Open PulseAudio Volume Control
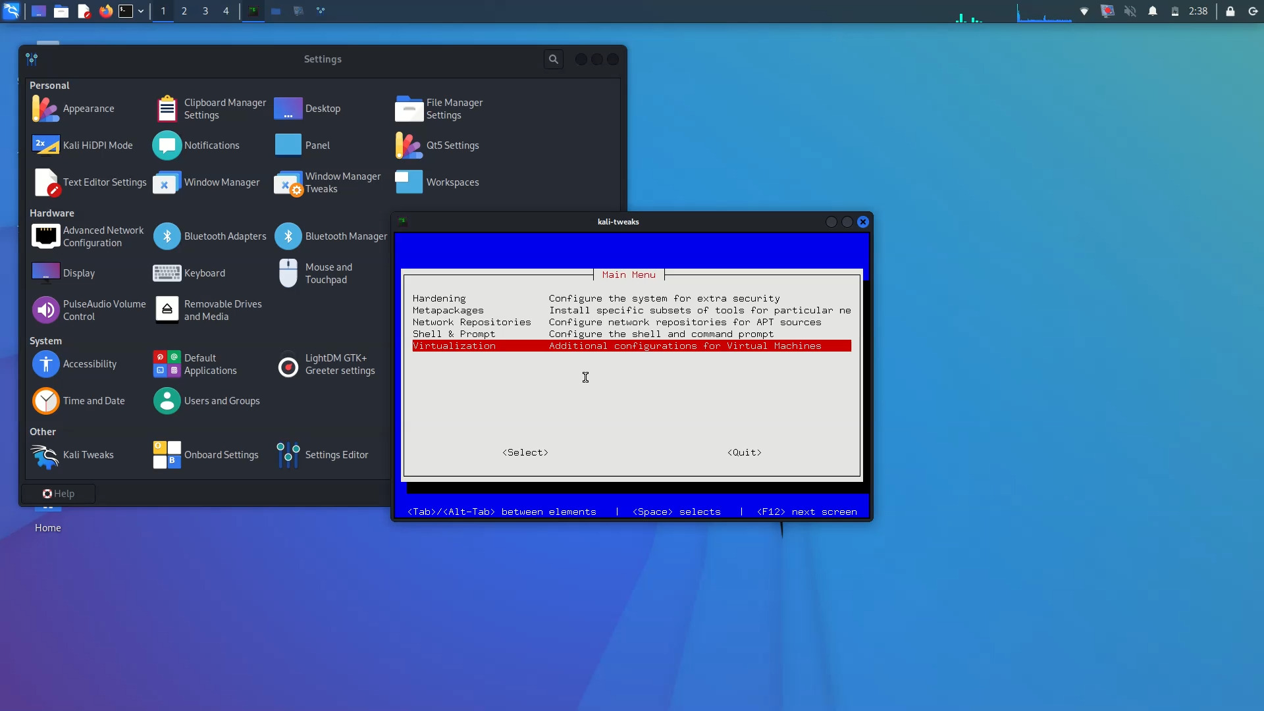The image size is (1264, 711). [x=89, y=309]
